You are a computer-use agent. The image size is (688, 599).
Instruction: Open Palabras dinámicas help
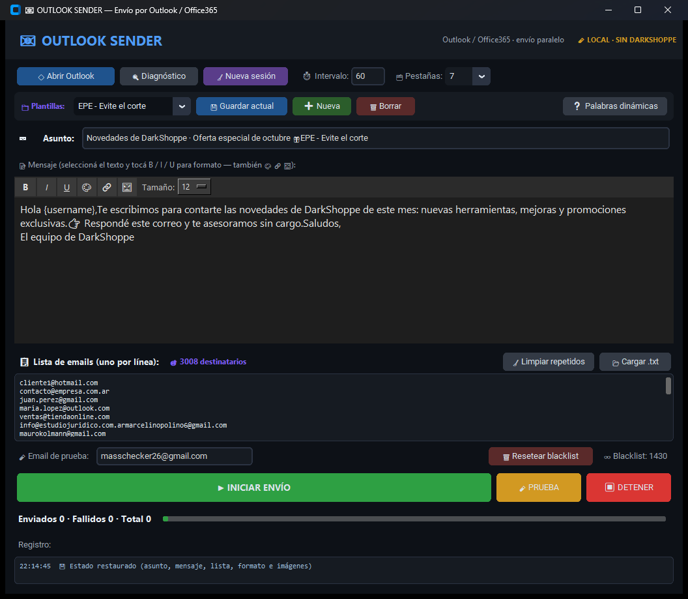615,106
